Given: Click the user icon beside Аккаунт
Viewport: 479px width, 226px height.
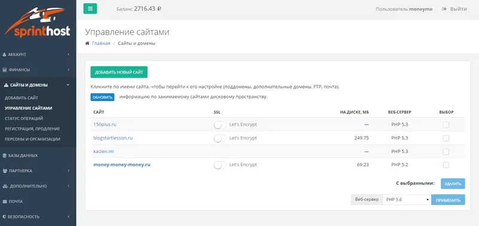Looking at the screenshot, I should [4, 54].
